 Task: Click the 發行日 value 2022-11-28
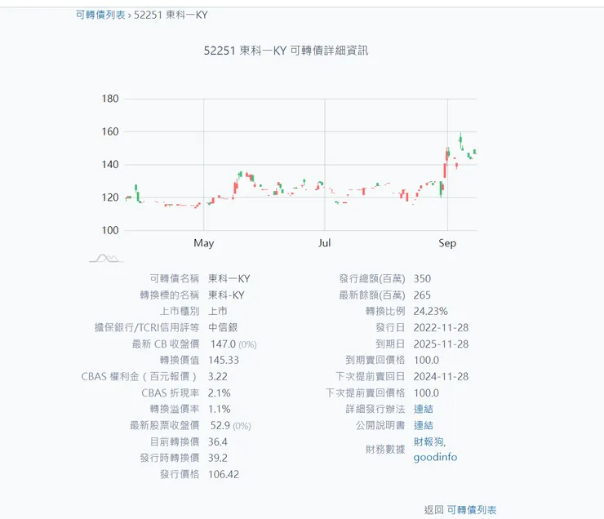point(441,328)
